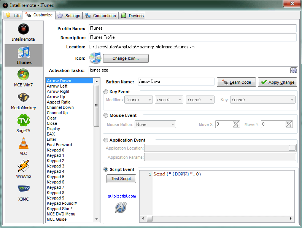The image size is (302, 228).
Task: Choose the Application Event radio button
Action: coord(106,140)
